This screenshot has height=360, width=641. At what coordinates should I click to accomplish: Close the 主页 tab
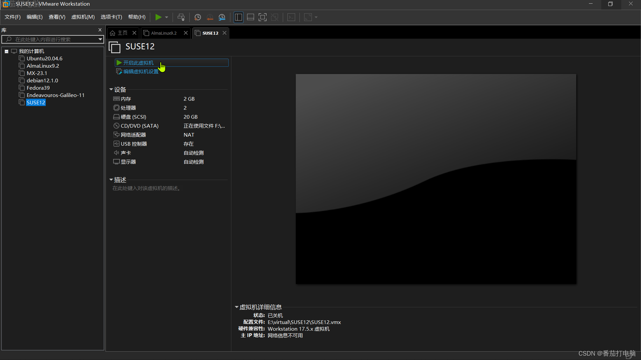(134, 33)
